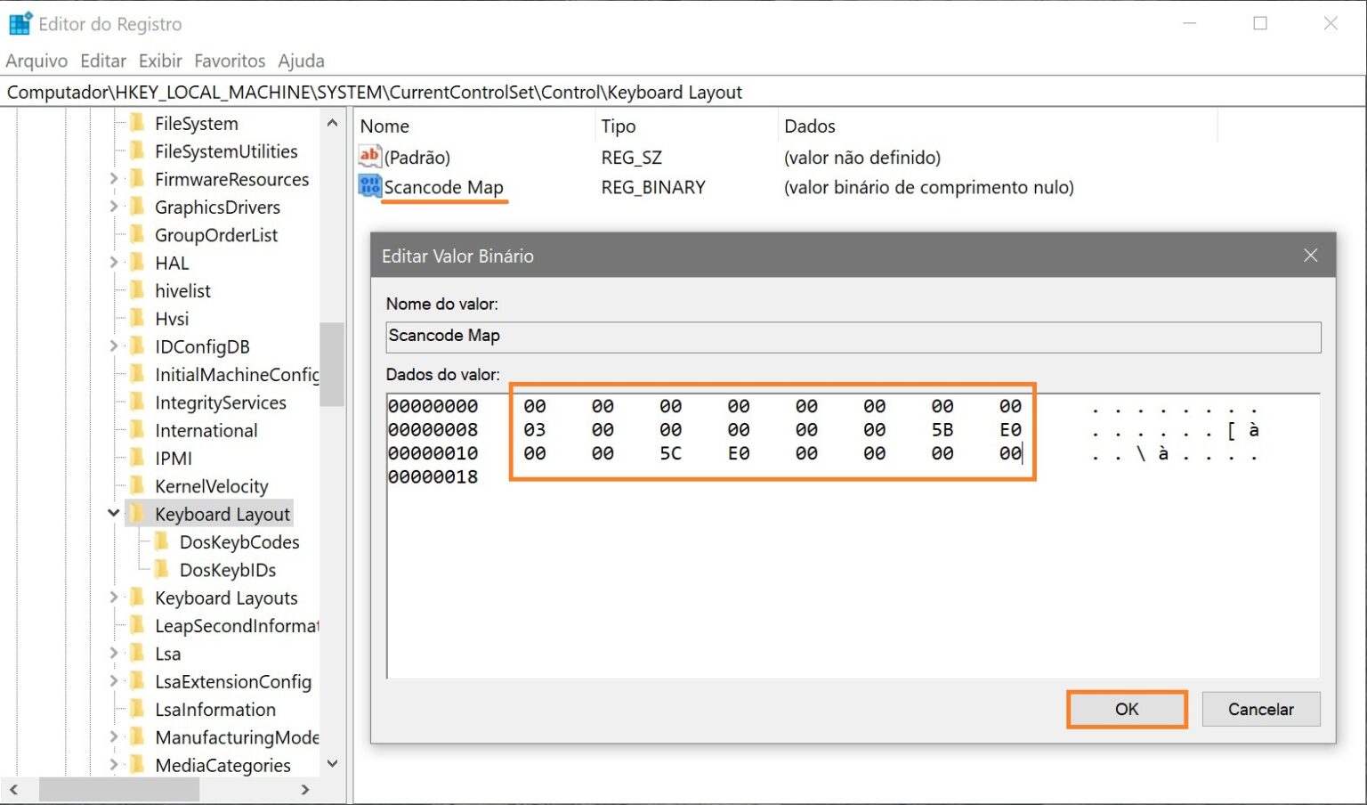This screenshot has height=805, width=1367.
Task: Click the International key folder icon
Action: [139, 429]
